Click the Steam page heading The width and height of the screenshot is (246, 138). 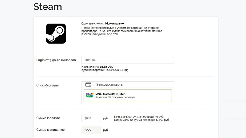click(48, 7)
